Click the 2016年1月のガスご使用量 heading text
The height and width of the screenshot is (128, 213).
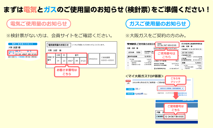tap(148, 82)
